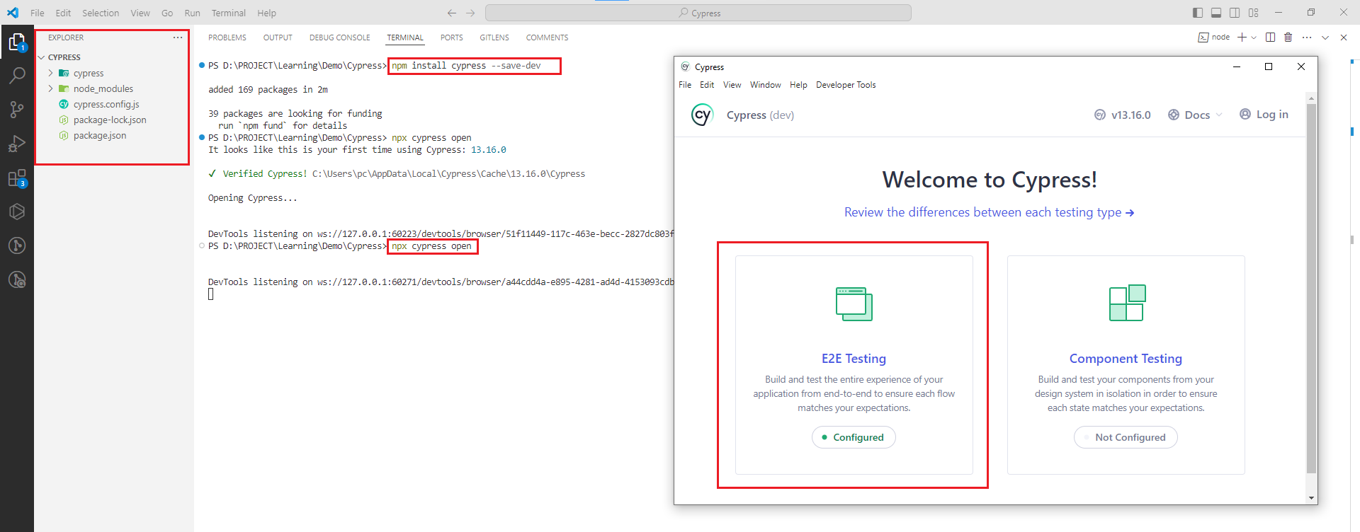The width and height of the screenshot is (1360, 532).
Task: Open the Search view in activity bar
Action: (17, 75)
